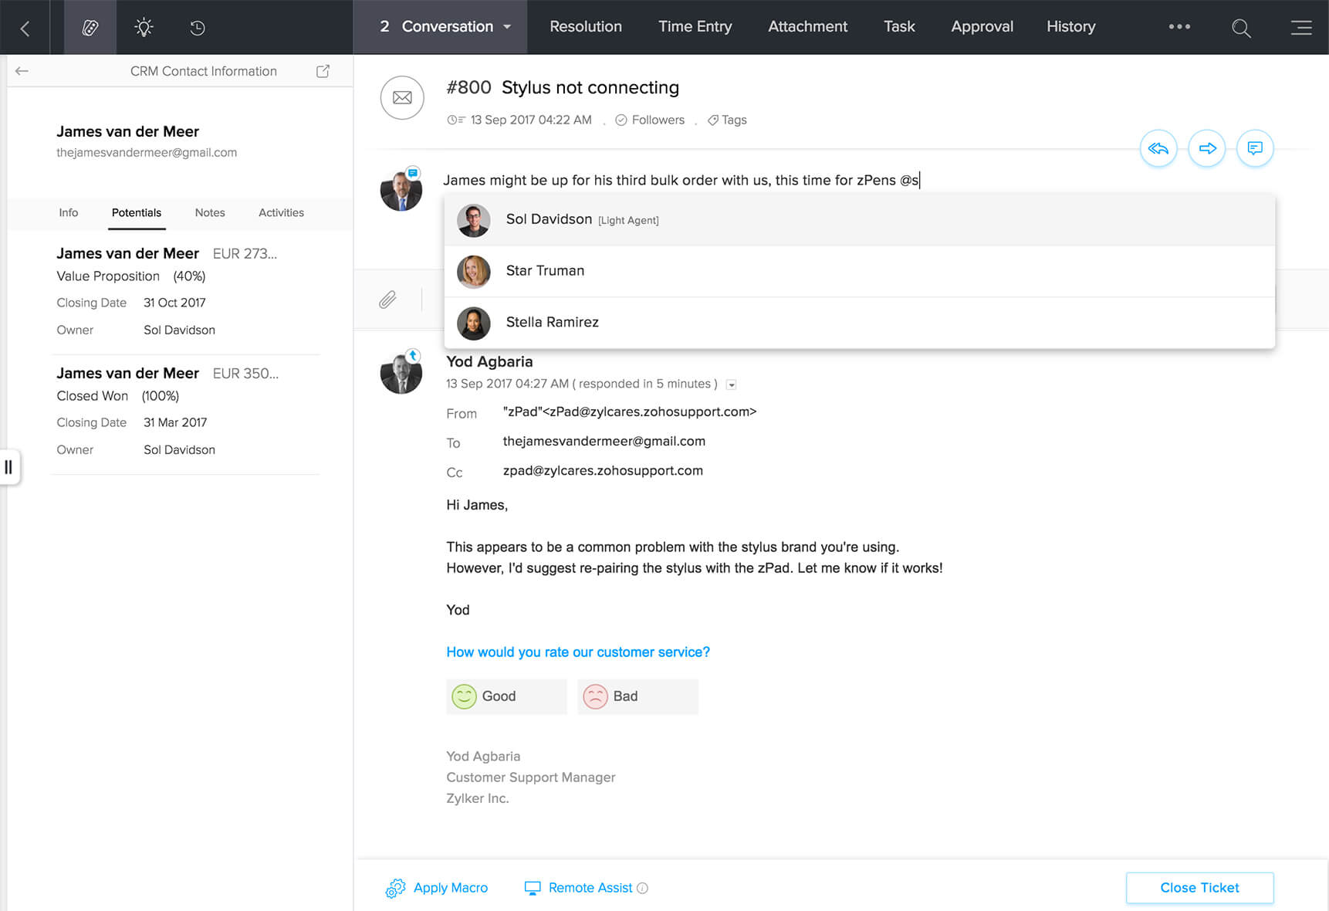
Task: Open the history clock icon in sidebar
Action: point(198,28)
